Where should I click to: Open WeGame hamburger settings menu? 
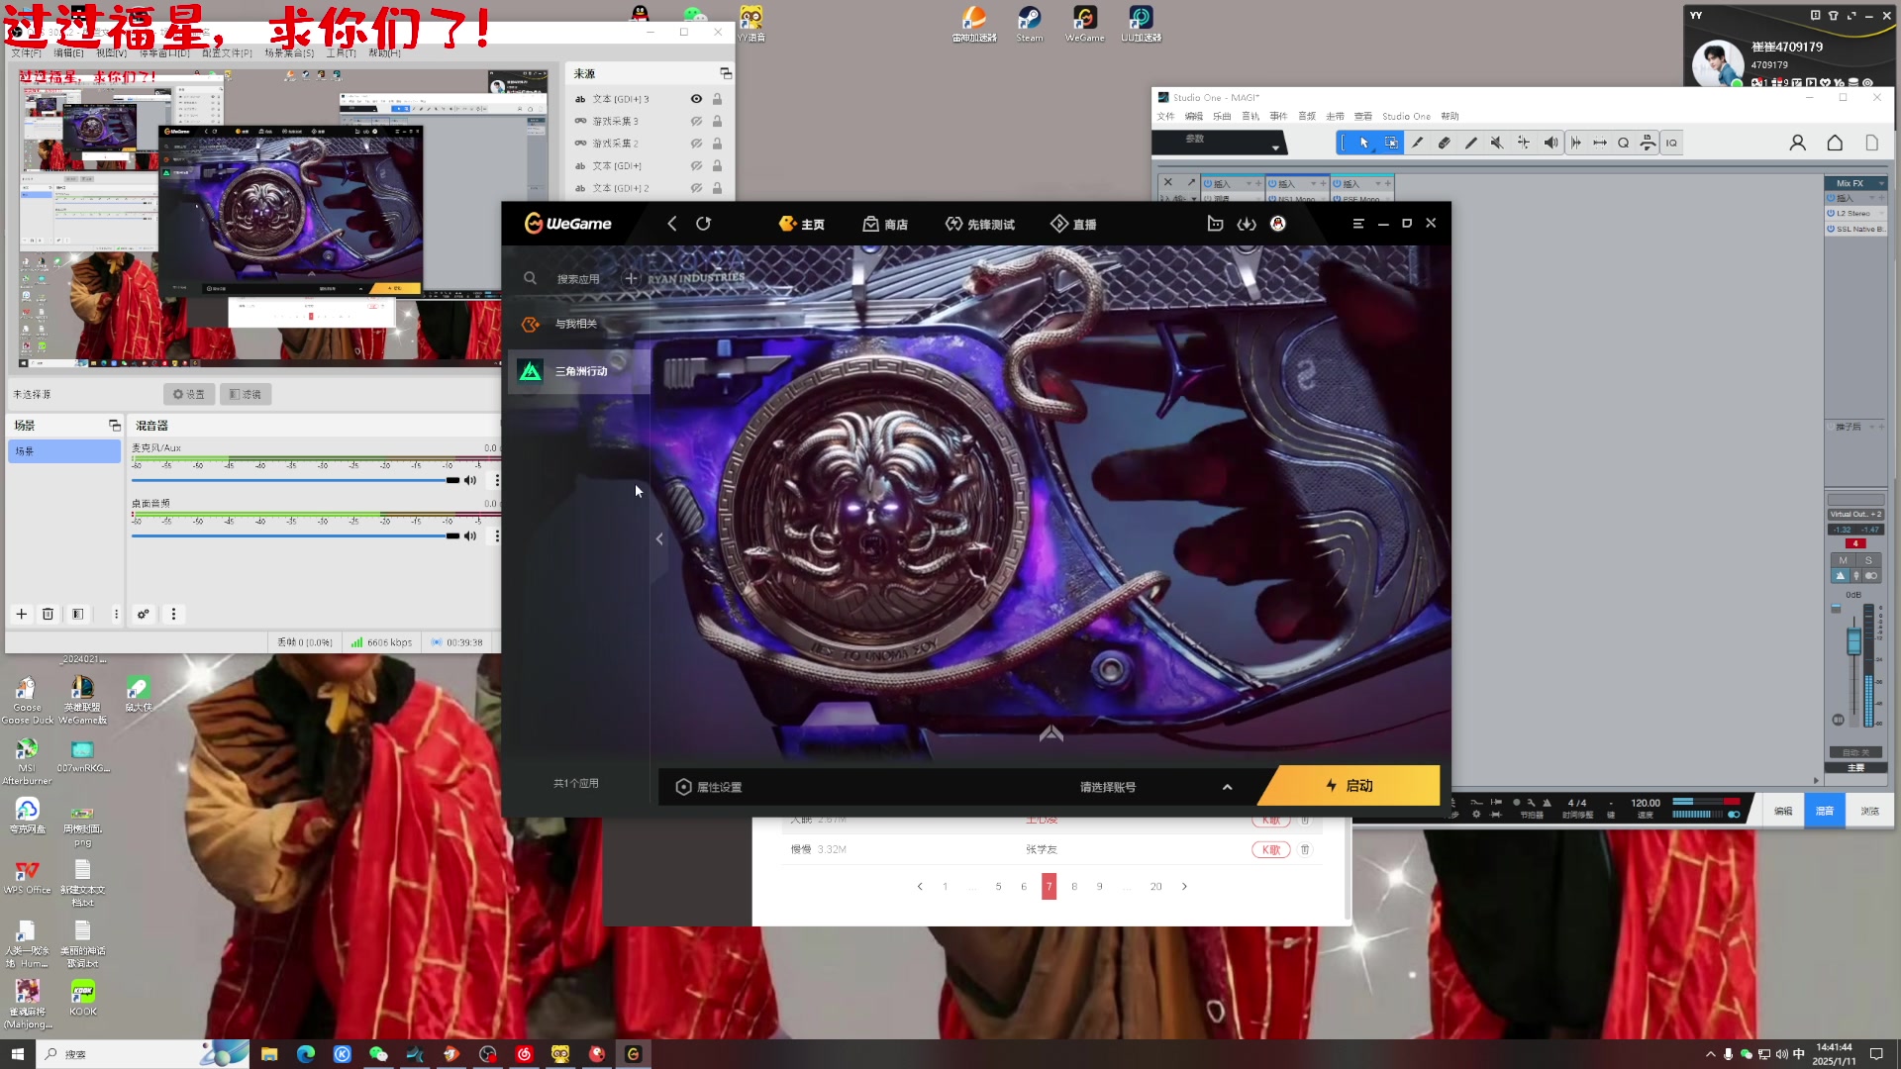1358,224
